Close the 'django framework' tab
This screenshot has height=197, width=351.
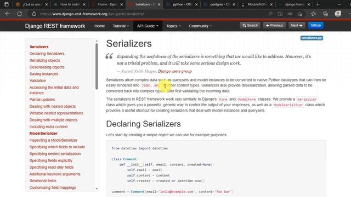click(x=309, y=4)
